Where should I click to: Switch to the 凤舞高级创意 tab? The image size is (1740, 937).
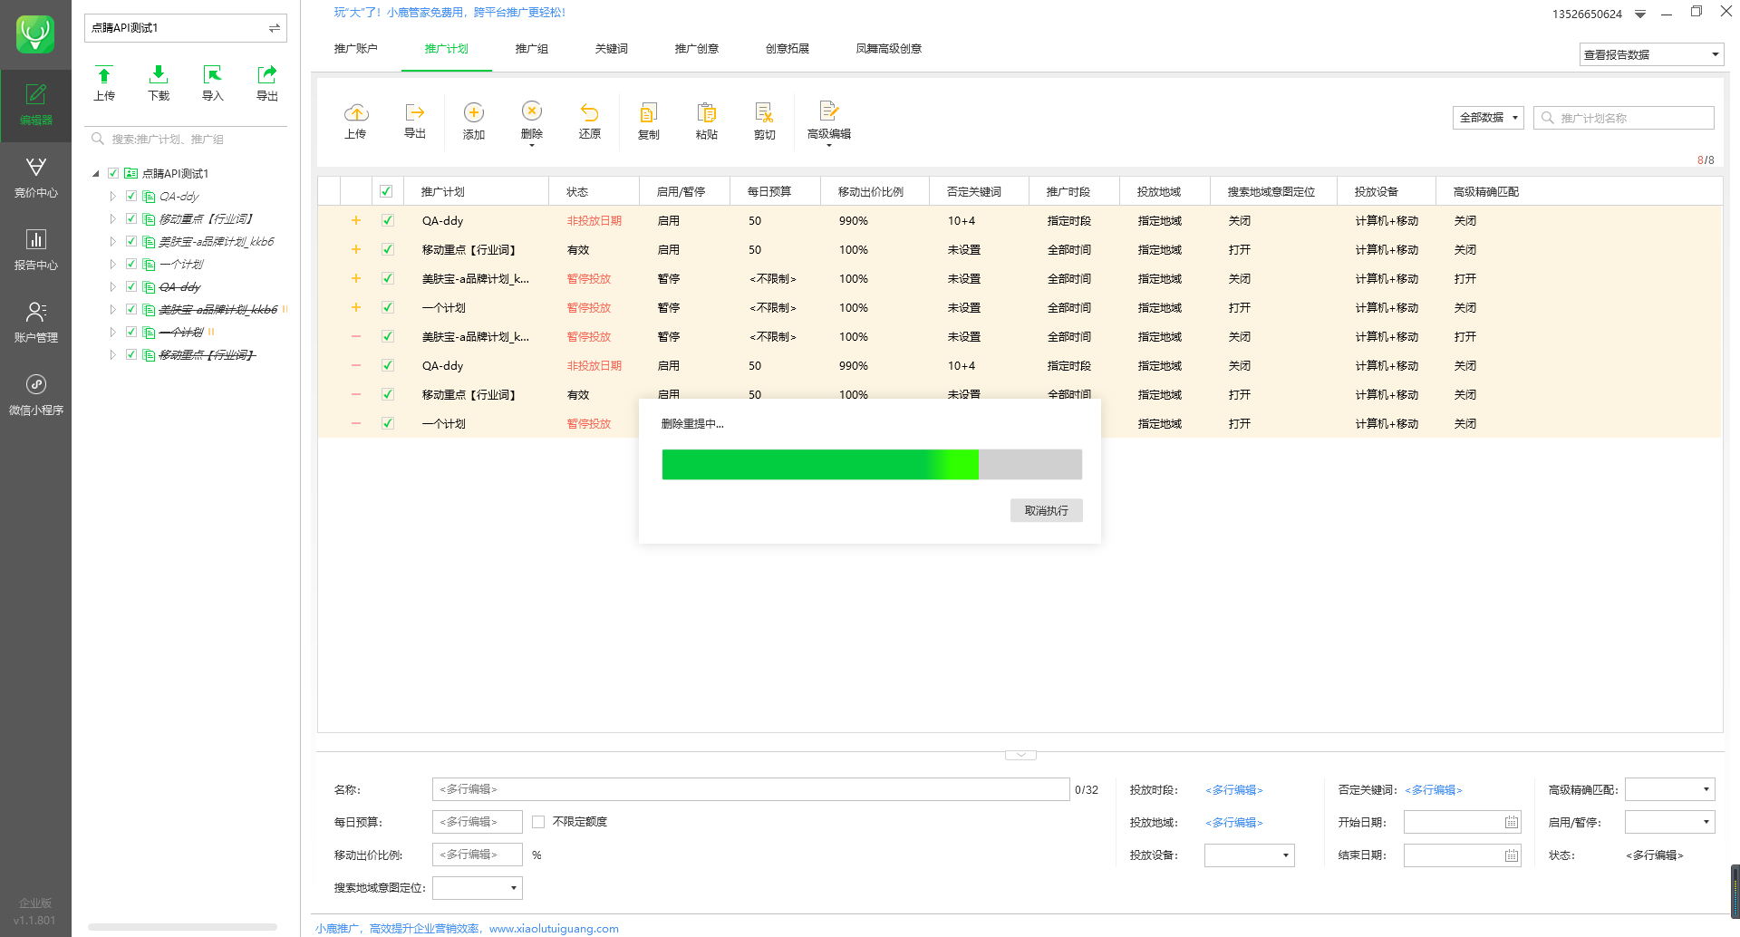point(889,49)
